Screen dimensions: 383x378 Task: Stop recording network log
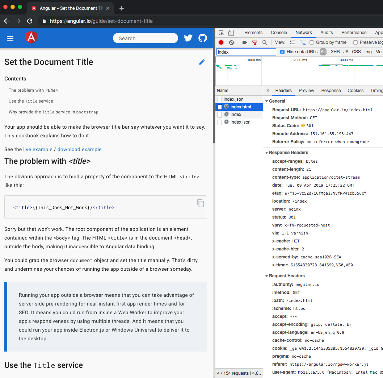pos(221,42)
